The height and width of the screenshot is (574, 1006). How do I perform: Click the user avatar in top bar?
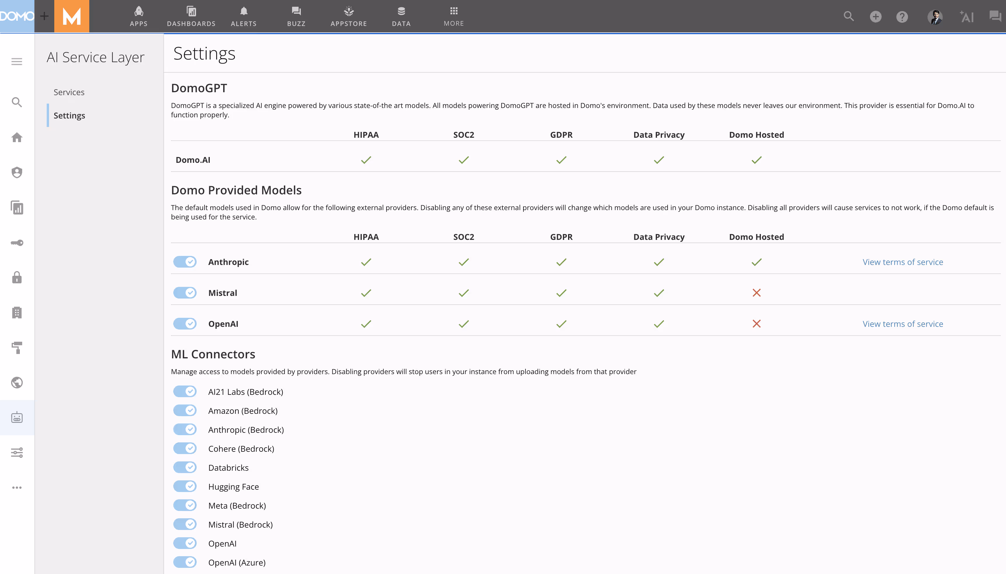click(935, 17)
